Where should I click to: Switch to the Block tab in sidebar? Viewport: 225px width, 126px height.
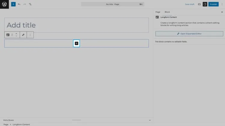click(x=167, y=12)
